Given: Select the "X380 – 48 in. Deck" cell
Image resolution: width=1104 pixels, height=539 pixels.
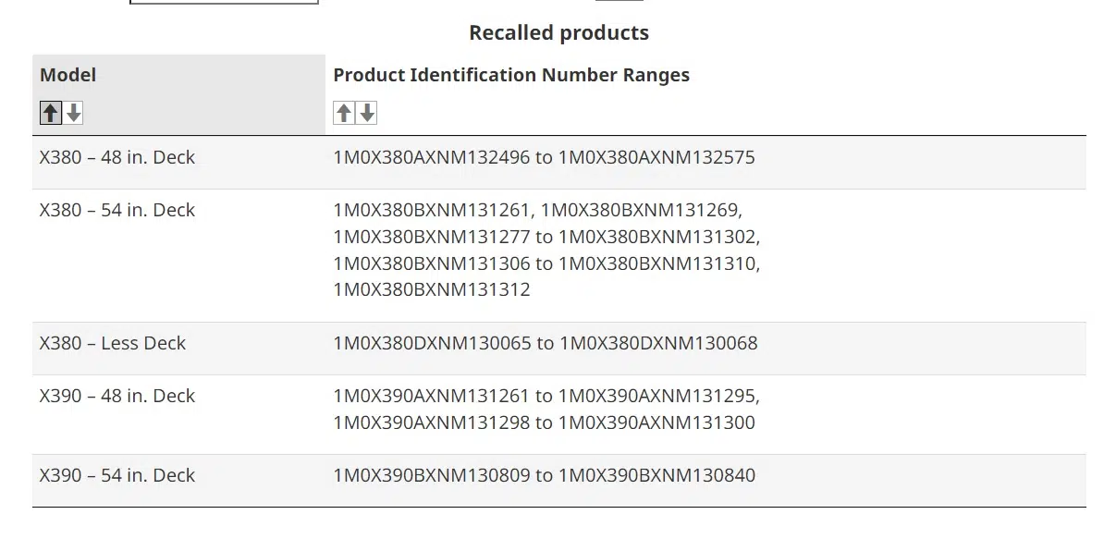Looking at the screenshot, I should (117, 157).
